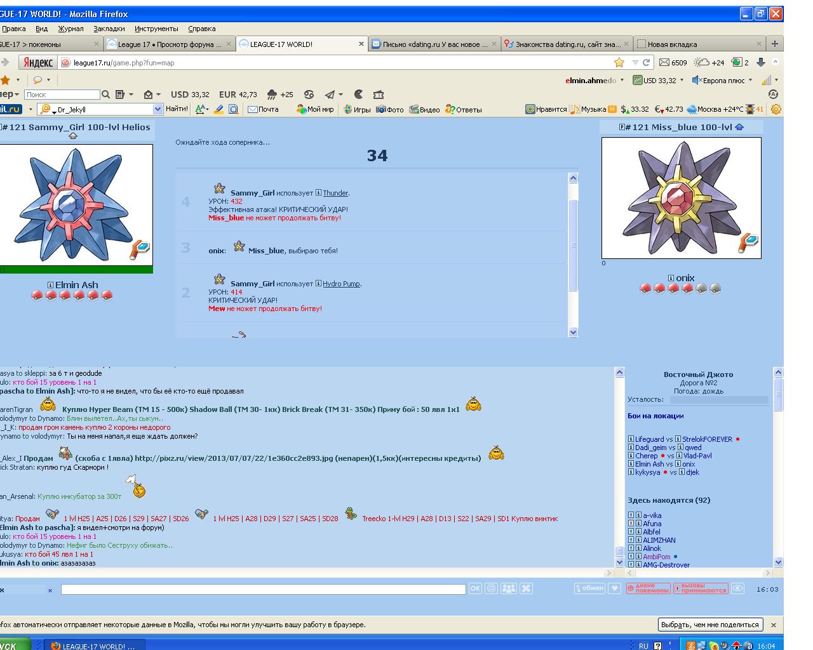
Task: Click info icon beside Elmin Ash name
Action: click(50, 285)
